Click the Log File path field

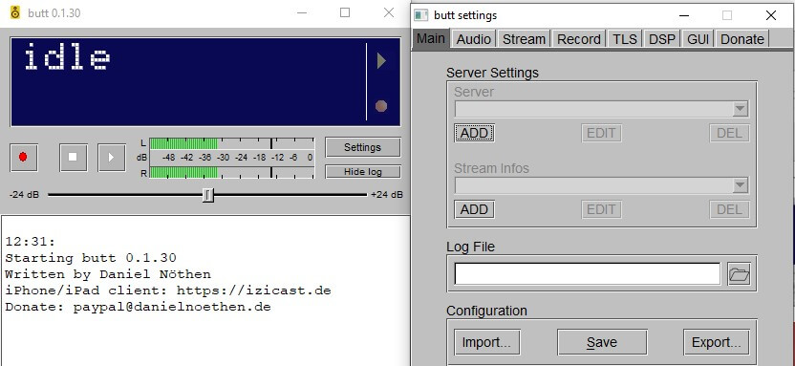(587, 273)
